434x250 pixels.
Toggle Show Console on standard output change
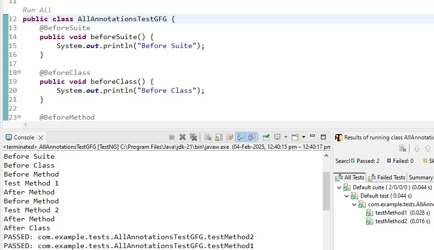point(241,137)
